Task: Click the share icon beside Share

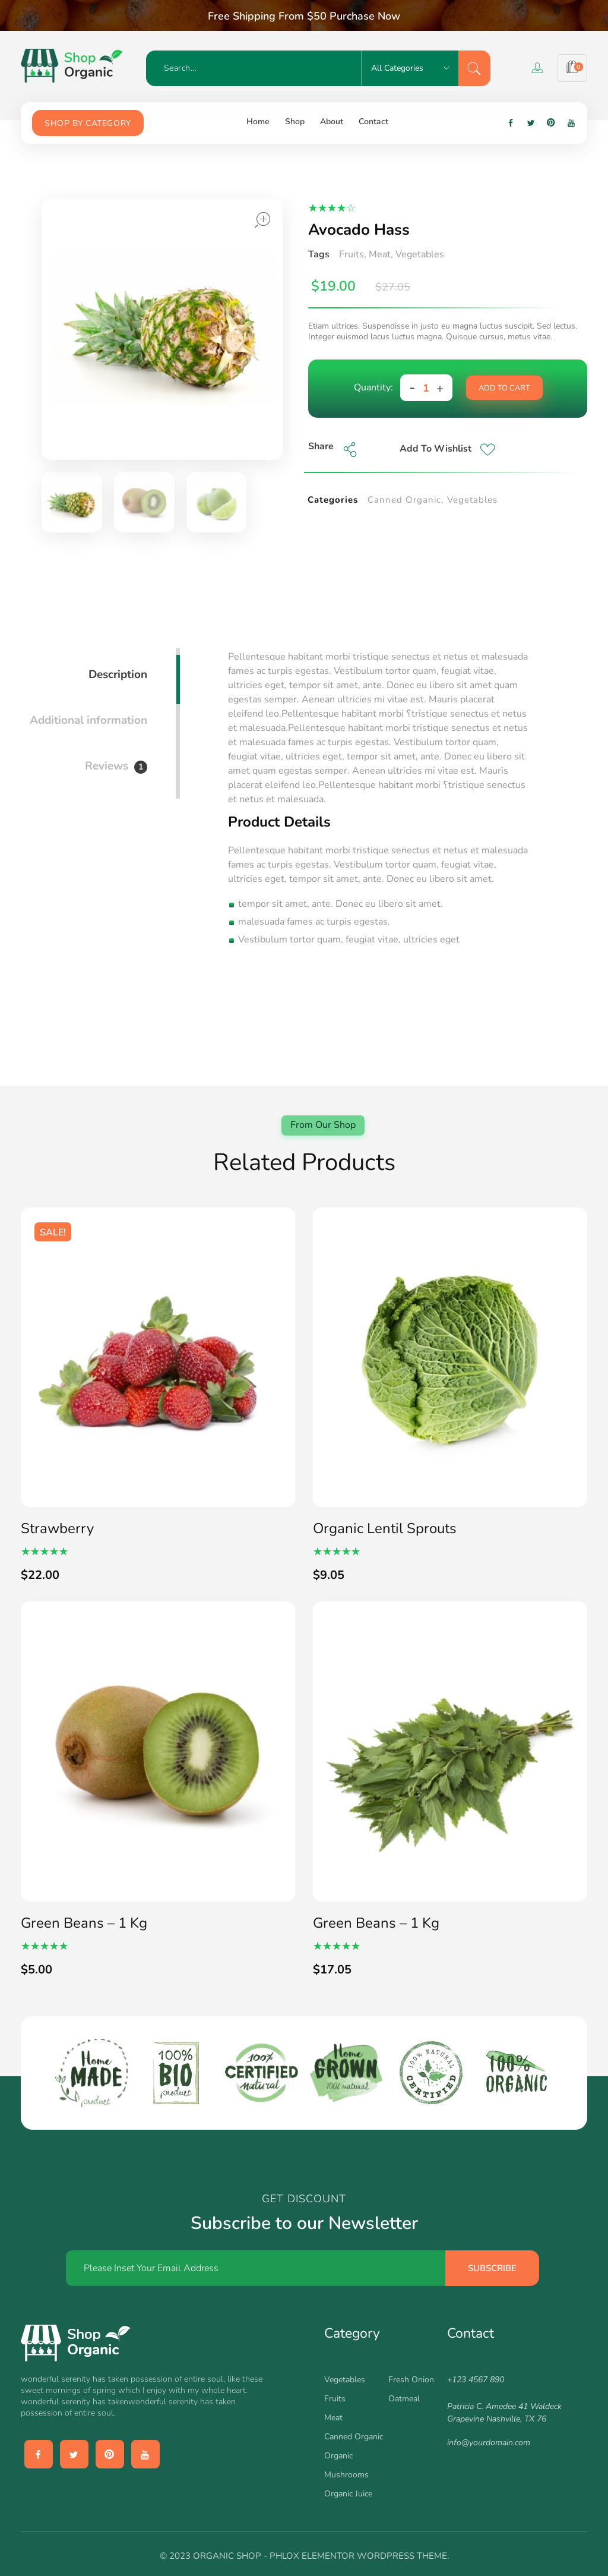Action: tap(350, 449)
